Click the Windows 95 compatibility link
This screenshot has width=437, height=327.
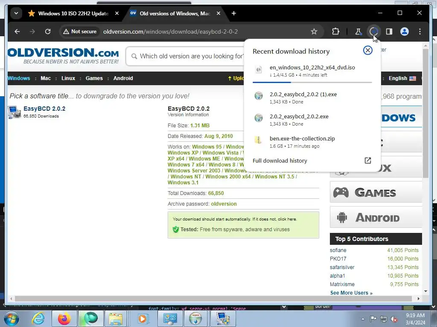coord(207,147)
